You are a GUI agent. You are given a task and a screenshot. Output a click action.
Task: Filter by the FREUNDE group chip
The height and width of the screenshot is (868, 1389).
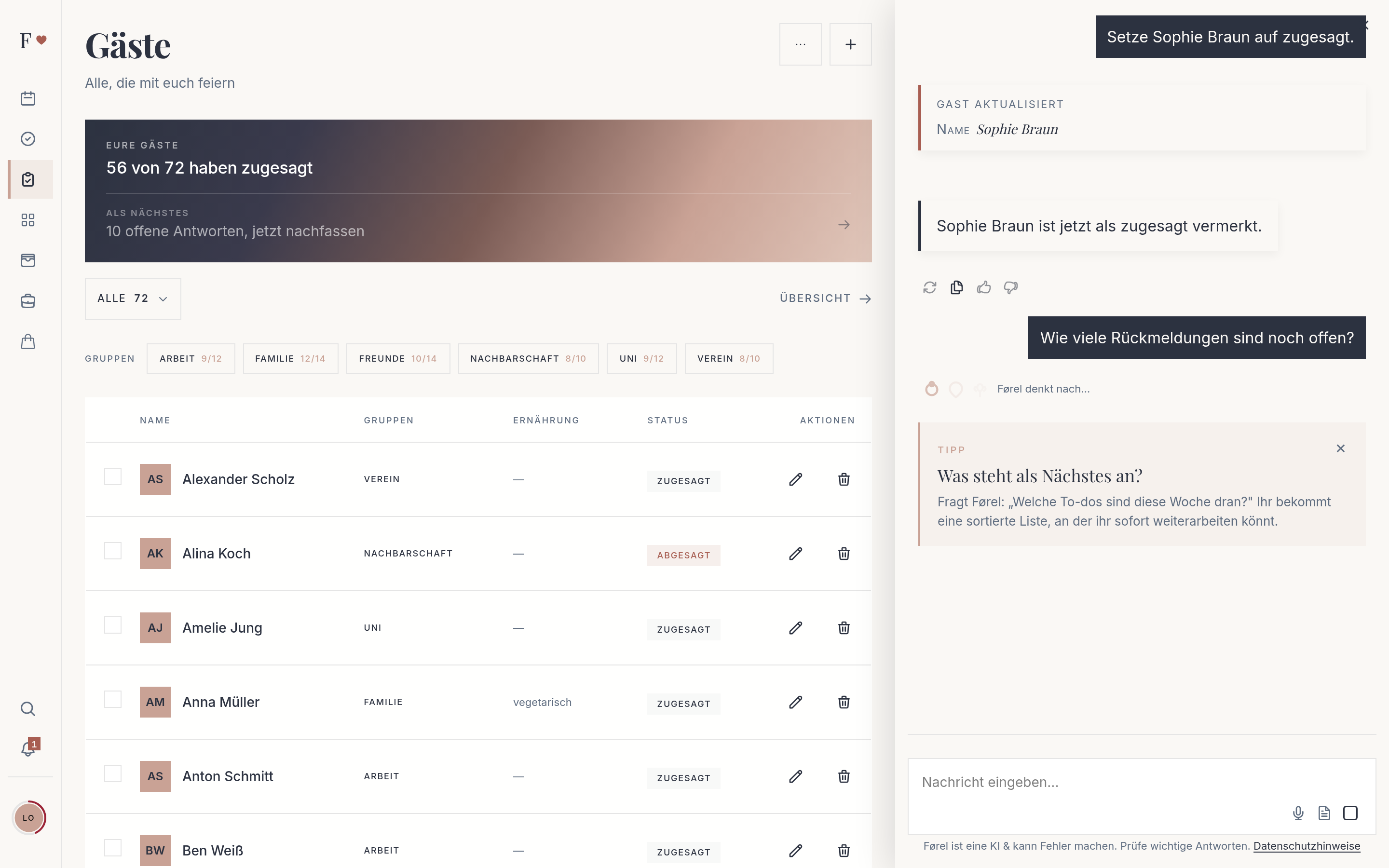pyautogui.click(x=398, y=359)
